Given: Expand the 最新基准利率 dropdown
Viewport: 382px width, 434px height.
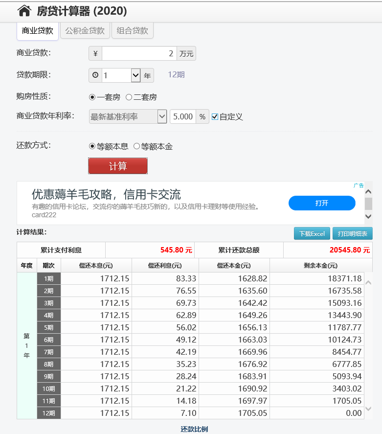Looking at the screenshot, I should click(162, 117).
